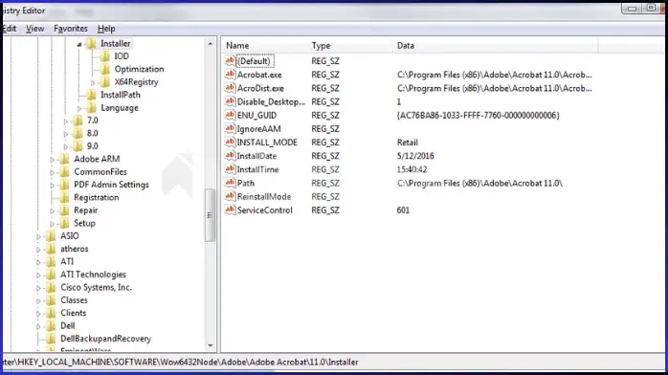Viewport: 668px width, 375px height.
Task: Open the View menu
Action: (35, 29)
